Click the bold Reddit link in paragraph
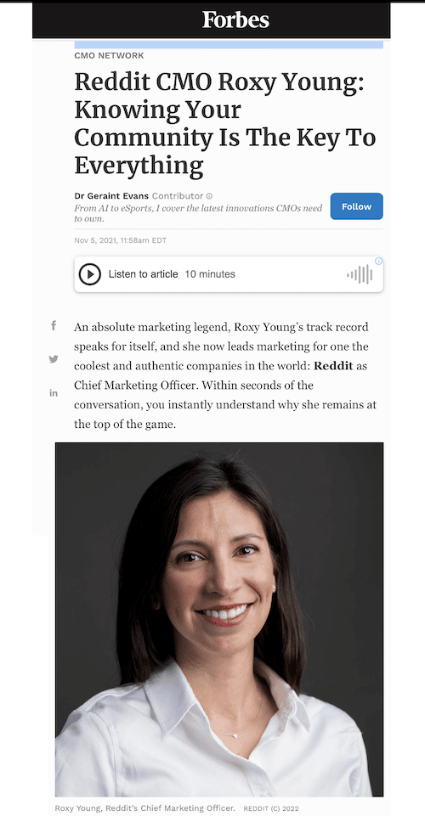Screen dimensions: 425x816 click(333, 366)
